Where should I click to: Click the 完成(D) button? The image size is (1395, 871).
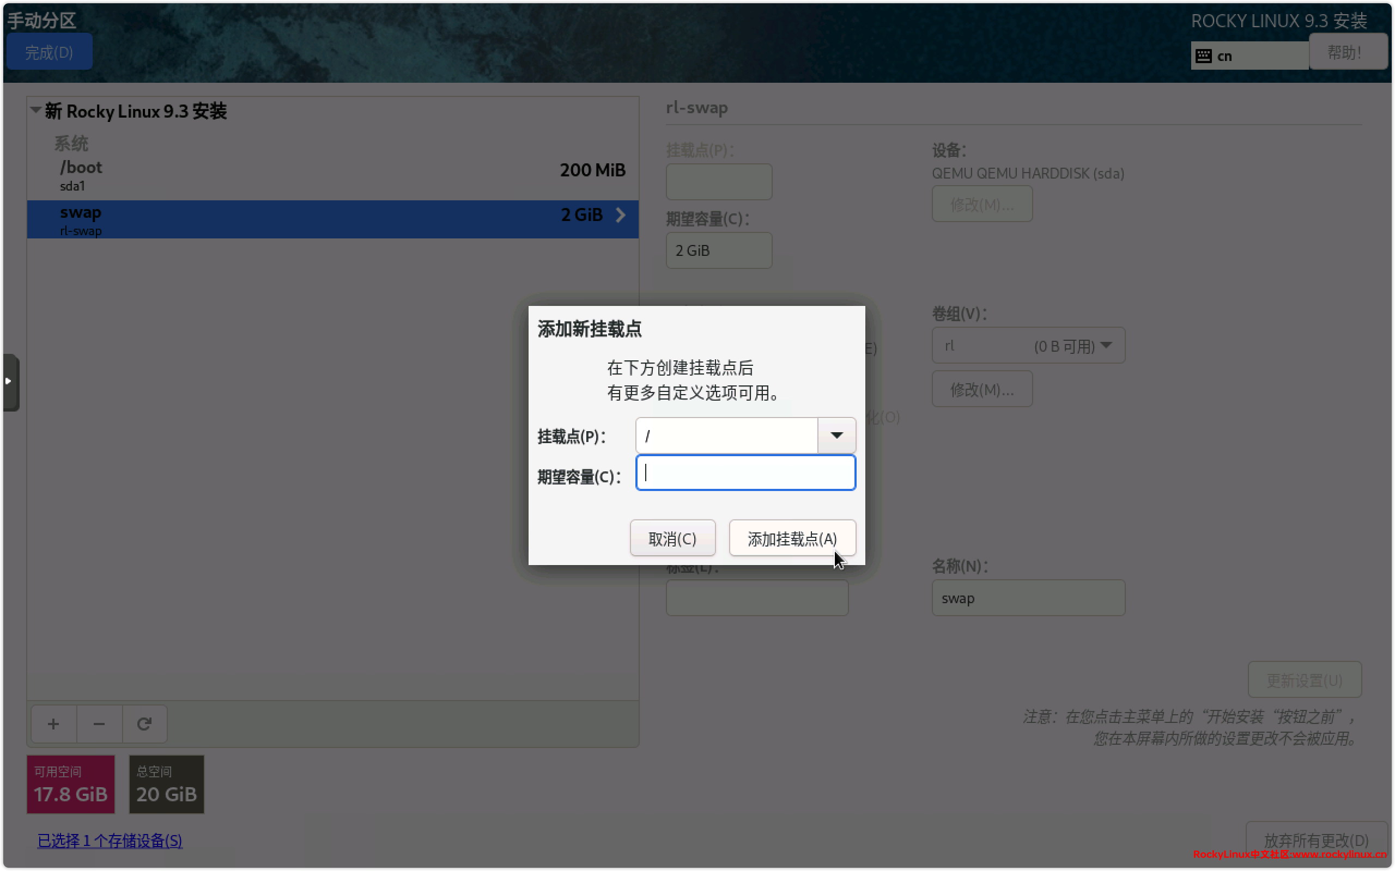coord(49,52)
